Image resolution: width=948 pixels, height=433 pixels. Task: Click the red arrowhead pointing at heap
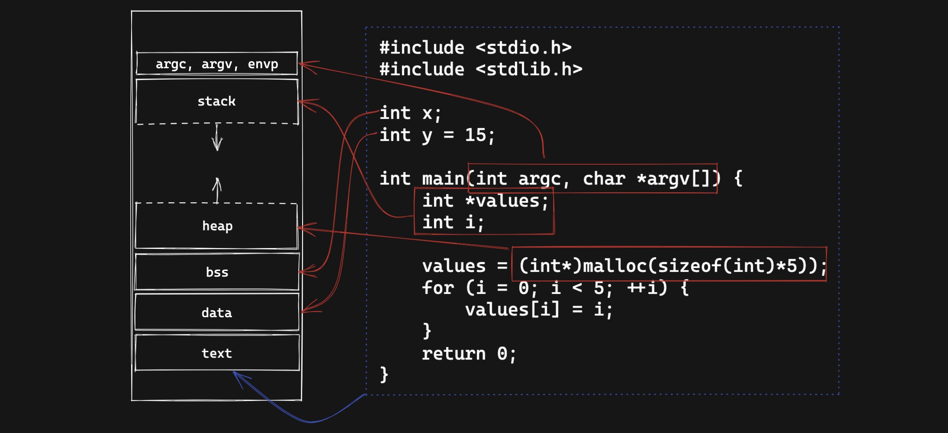point(303,228)
